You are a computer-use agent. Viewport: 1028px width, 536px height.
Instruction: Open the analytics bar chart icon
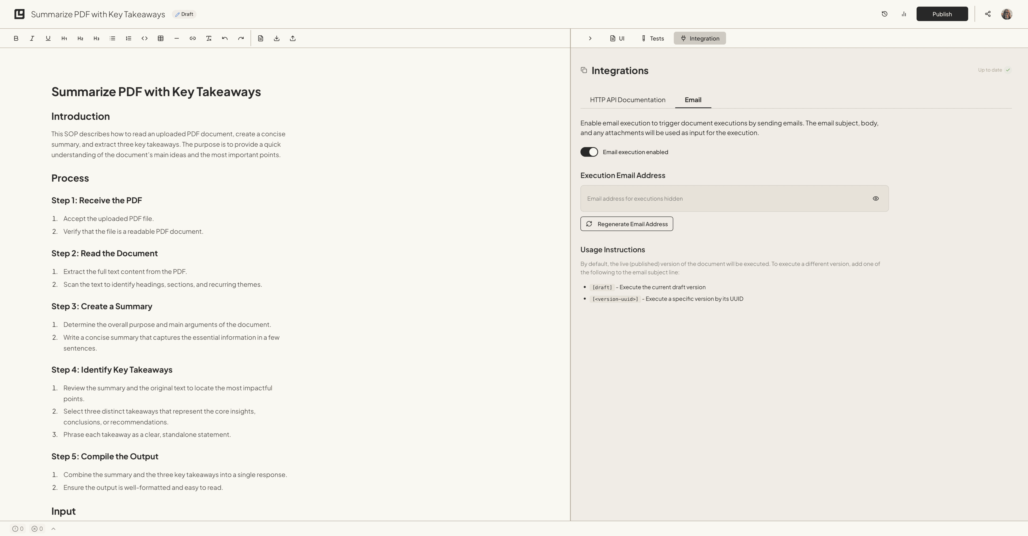904,14
